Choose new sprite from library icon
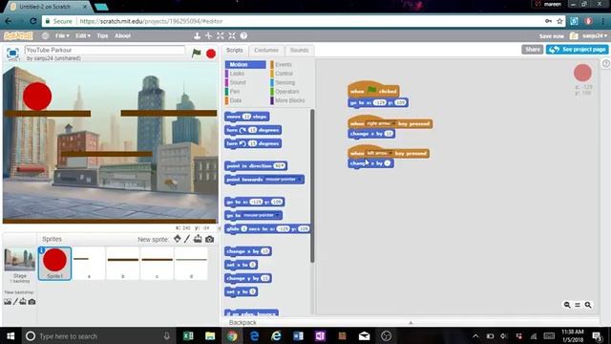This screenshot has height=344, width=611. click(x=178, y=239)
